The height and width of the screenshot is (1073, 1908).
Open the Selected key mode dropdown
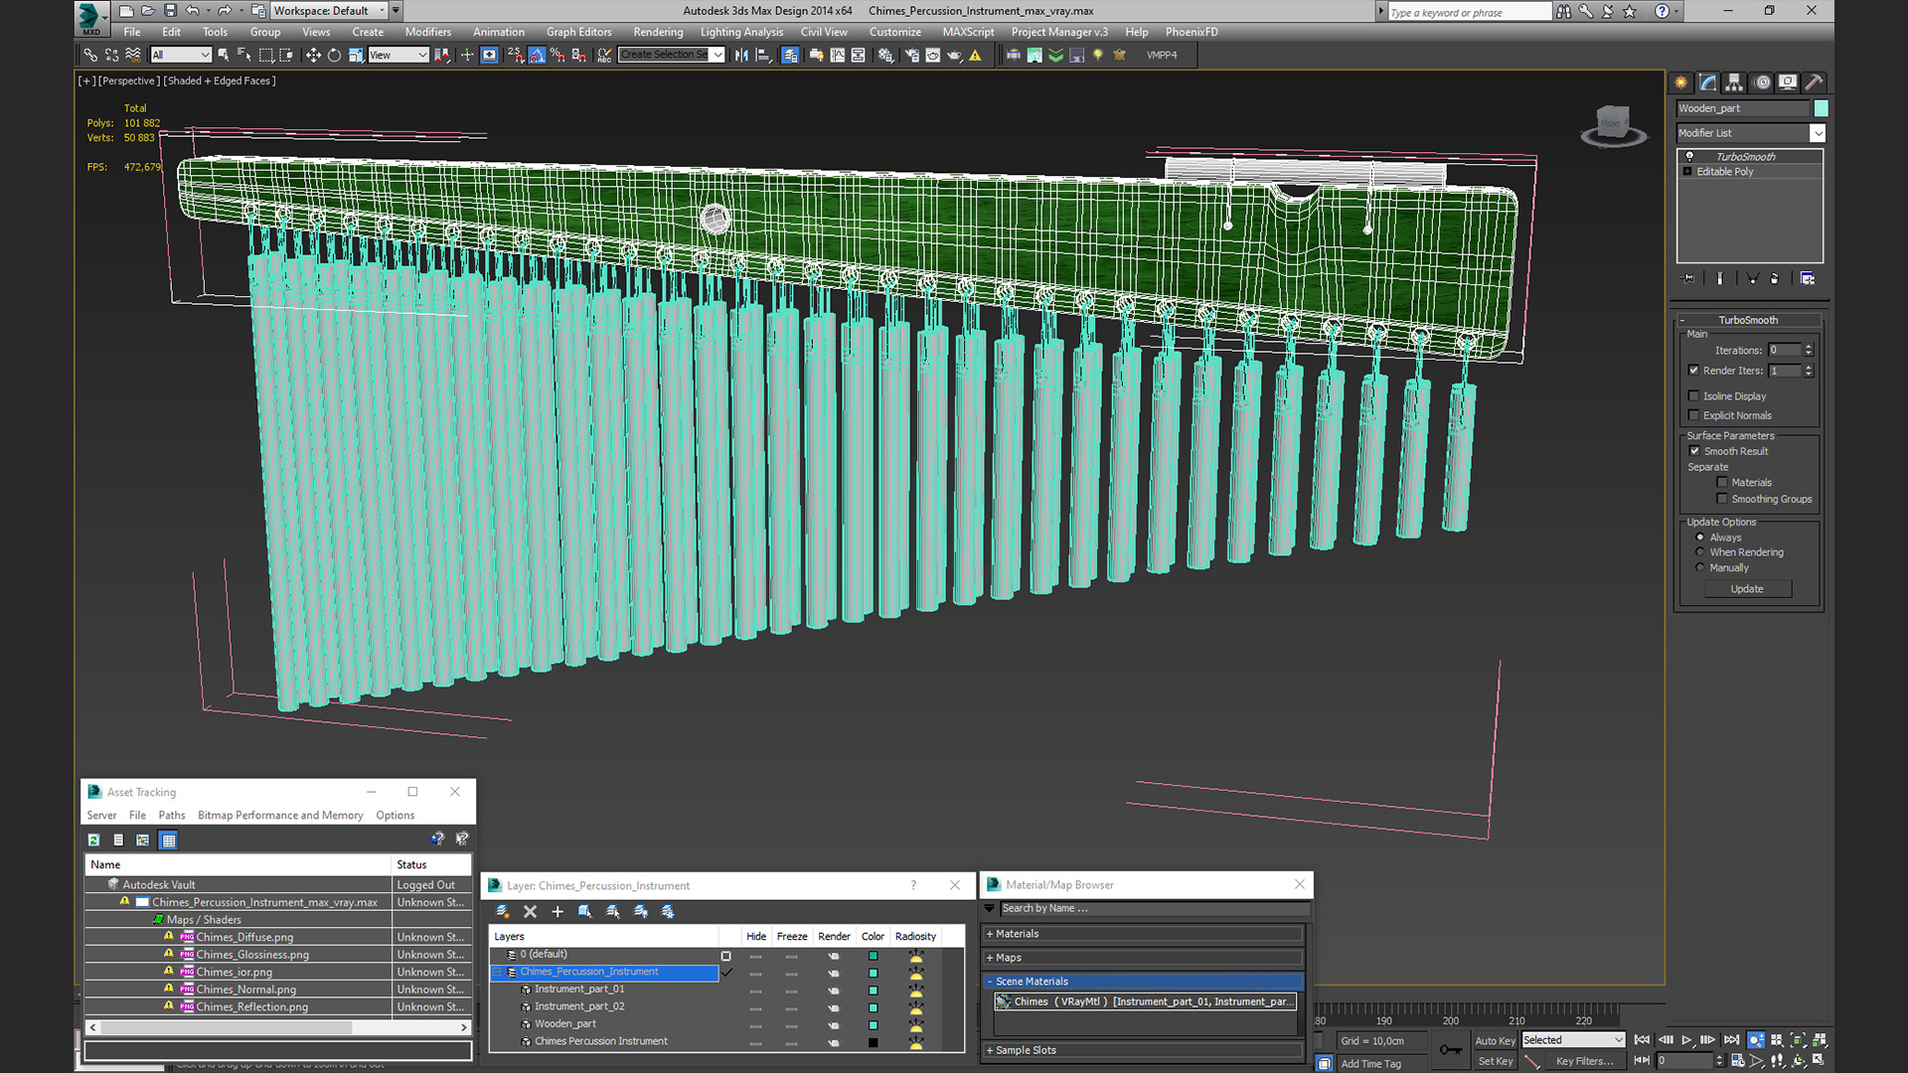click(x=1573, y=1040)
